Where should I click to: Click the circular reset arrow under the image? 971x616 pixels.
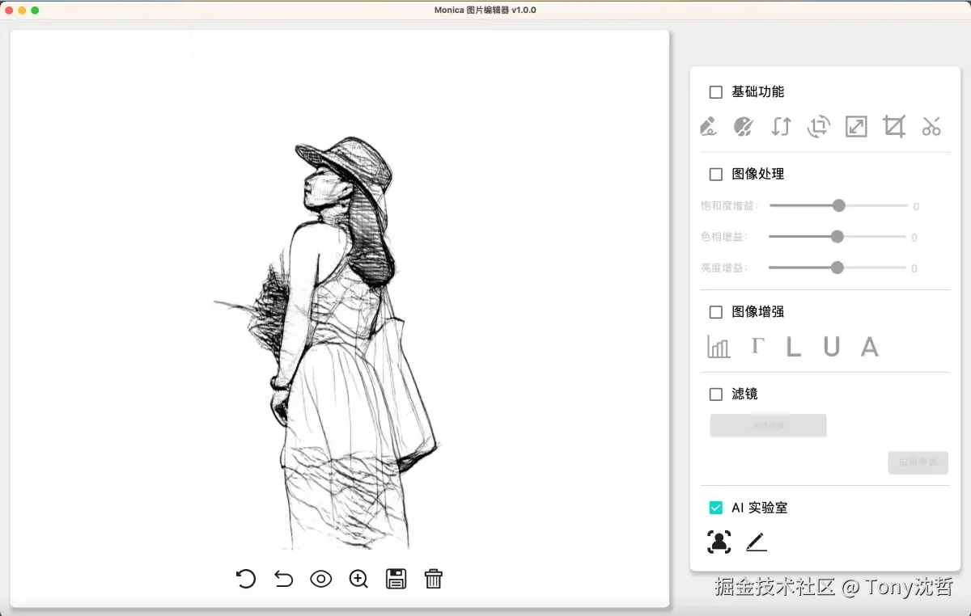click(x=246, y=579)
